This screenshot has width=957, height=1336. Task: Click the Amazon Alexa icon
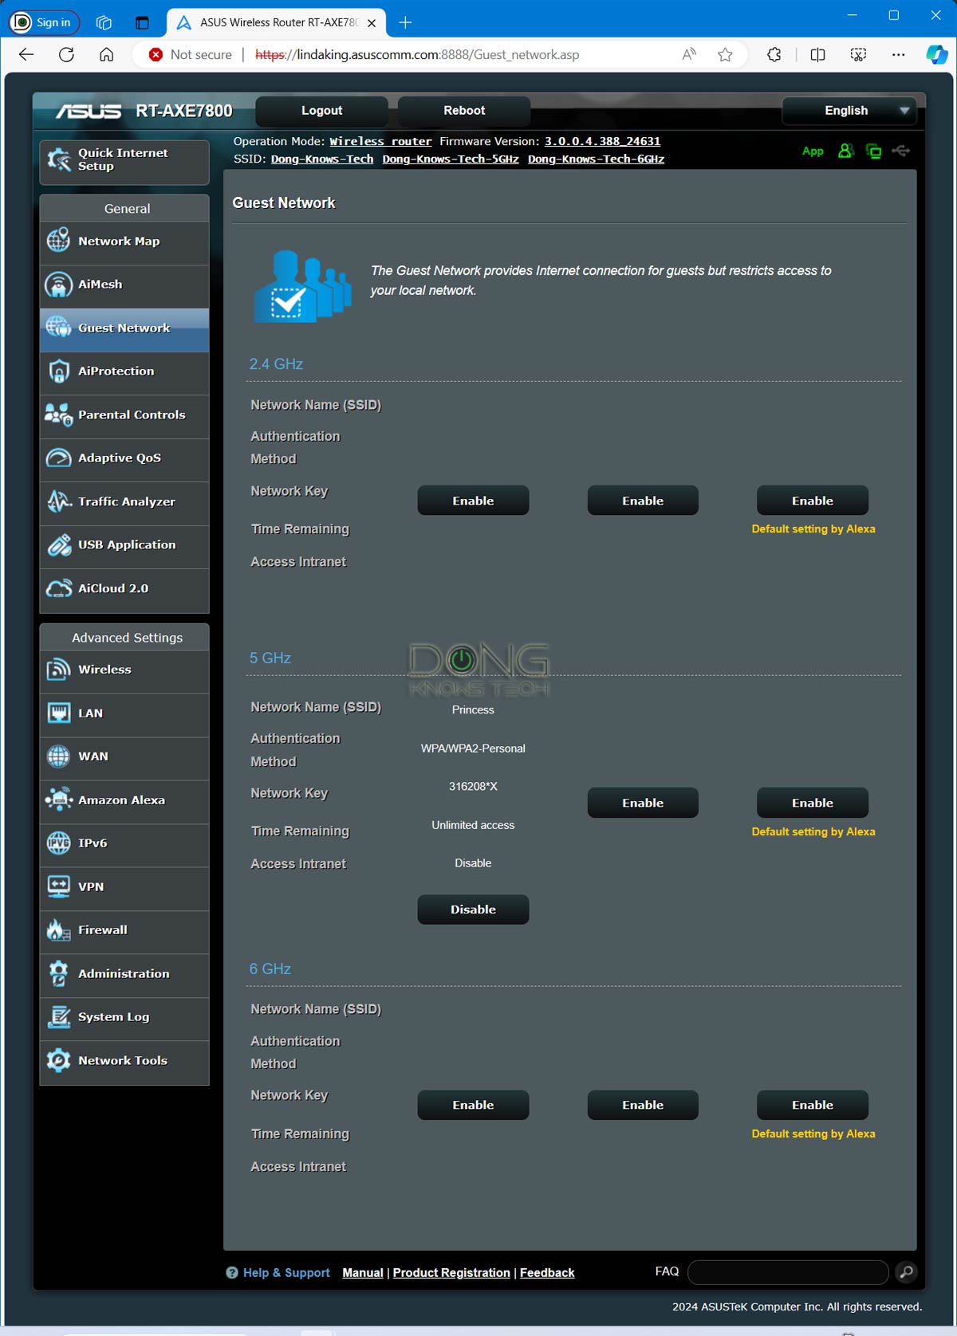pyautogui.click(x=58, y=800)
